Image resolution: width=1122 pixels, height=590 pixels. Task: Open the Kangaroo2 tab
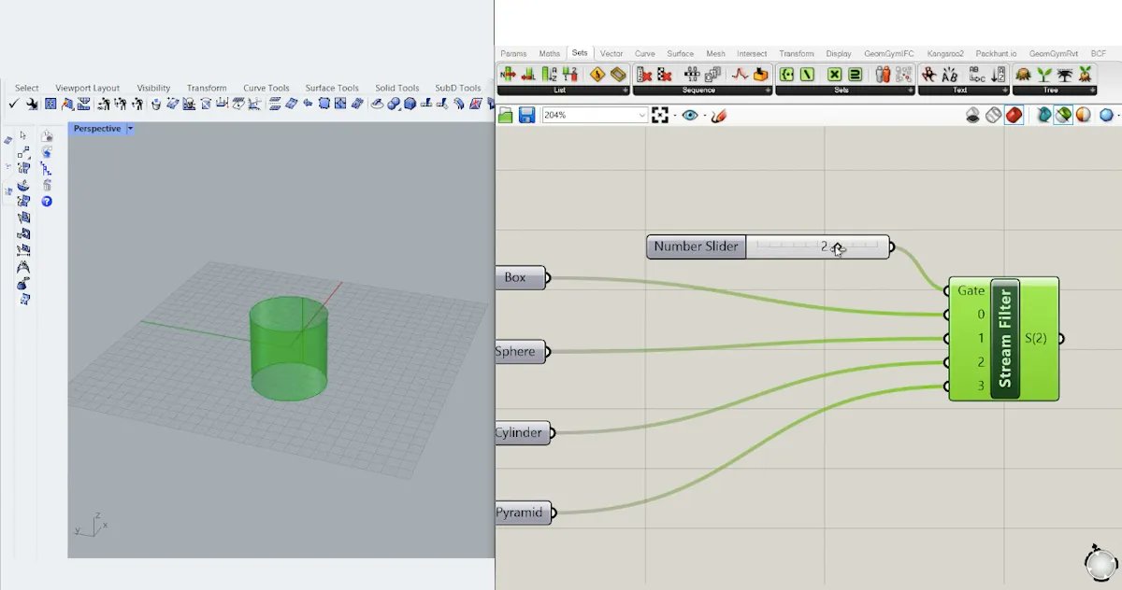946,54
